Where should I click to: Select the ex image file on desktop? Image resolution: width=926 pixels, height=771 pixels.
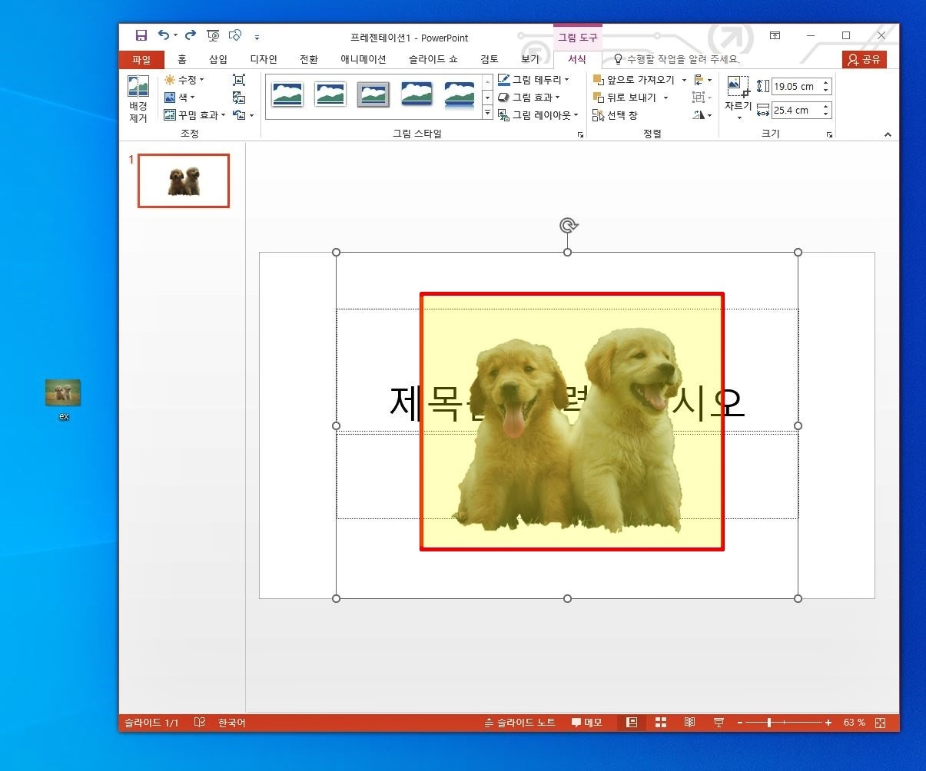coord(63,399)
